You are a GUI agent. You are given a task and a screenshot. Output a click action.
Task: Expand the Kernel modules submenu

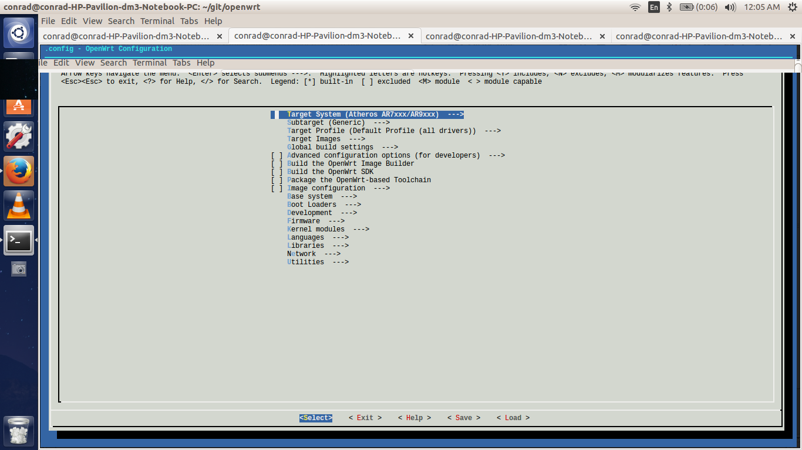(328, 230)
